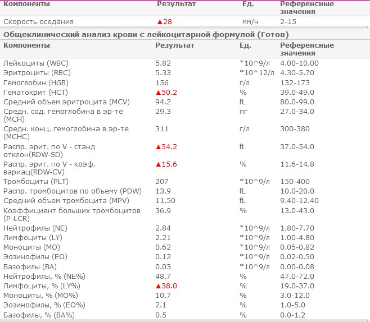This screenshot has height=322, width=370.
Task: Select the 'Лейкоциты (WBC)' row
Action: (x=33, y=63)
